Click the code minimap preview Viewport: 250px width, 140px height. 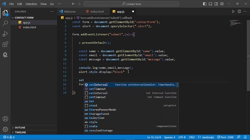(235, 23)
